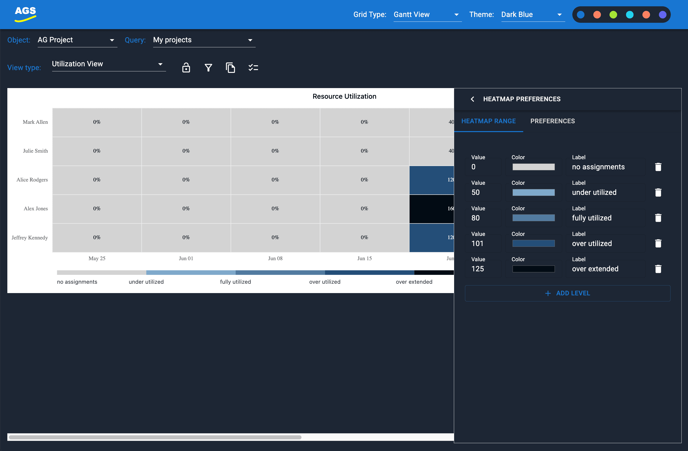Delete the 'over extended' level row
The width and height of the screenshot is (688, 451).
[658, 269]
